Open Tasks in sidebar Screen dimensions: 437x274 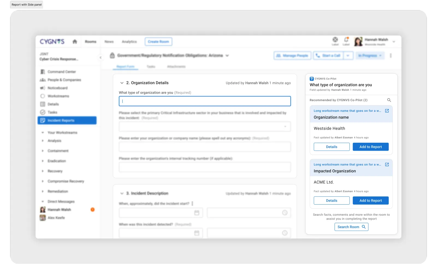pyautogui.click(x=52, y=112)
